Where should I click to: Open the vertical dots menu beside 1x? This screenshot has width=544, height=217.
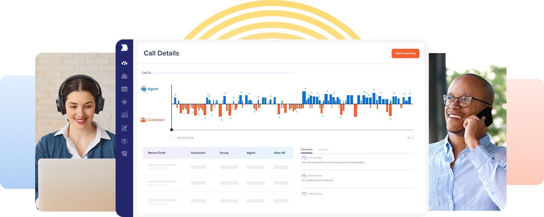pos(412,138)
